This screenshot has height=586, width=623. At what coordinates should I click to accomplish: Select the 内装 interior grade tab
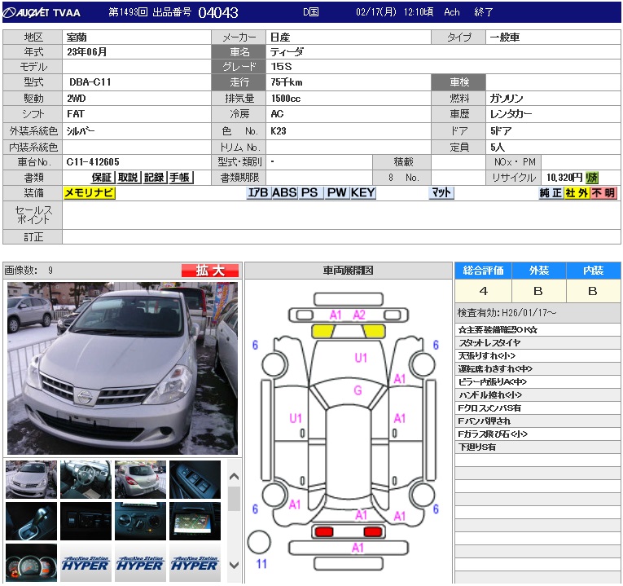pyautogui.click(x=593, y=271)
